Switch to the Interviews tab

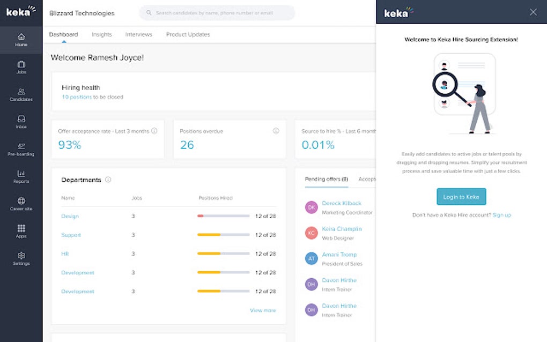coord(138,34)
